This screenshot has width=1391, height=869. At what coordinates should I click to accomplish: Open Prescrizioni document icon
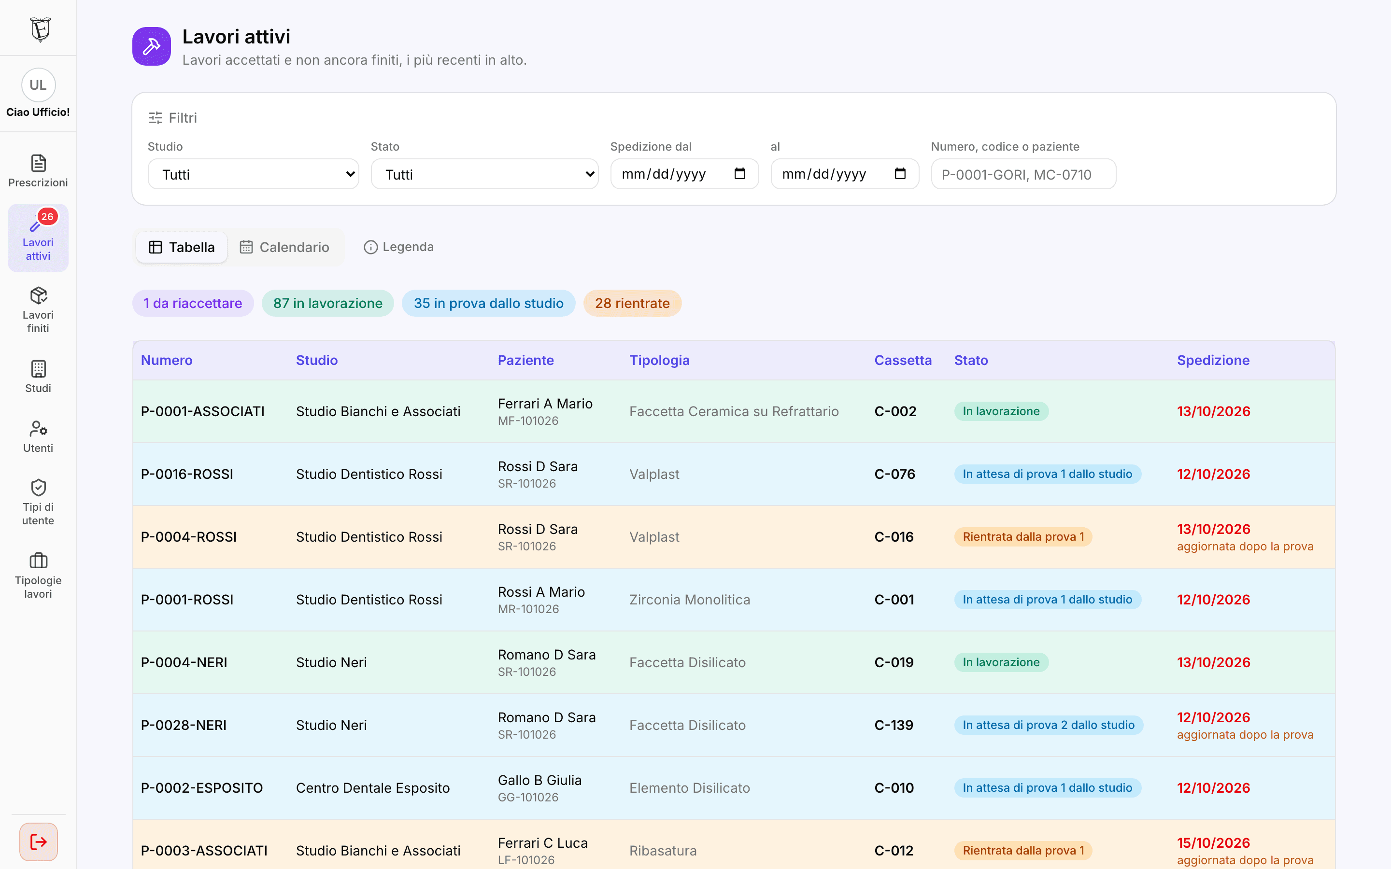click(38, 163)
